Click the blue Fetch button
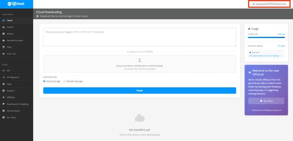The height and width of the screenshot is (141, 293). [139, 90]
